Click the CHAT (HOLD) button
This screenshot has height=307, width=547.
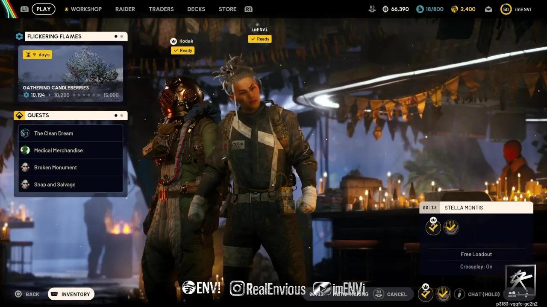pos(484,294)
